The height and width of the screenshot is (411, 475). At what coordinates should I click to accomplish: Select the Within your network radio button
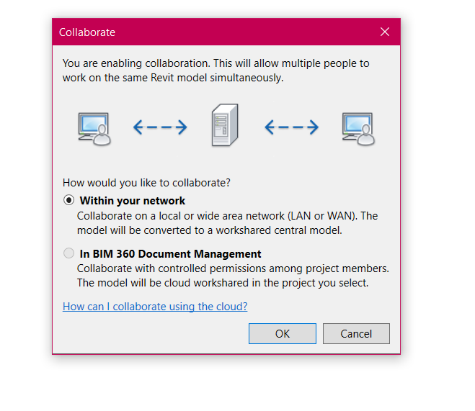pyautogui.click(x=68, y=200)
